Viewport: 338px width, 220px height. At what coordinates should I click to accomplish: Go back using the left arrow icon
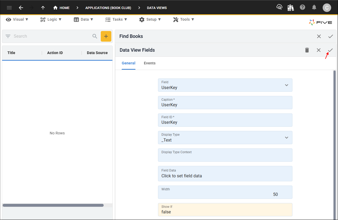[x=21, y=8]
